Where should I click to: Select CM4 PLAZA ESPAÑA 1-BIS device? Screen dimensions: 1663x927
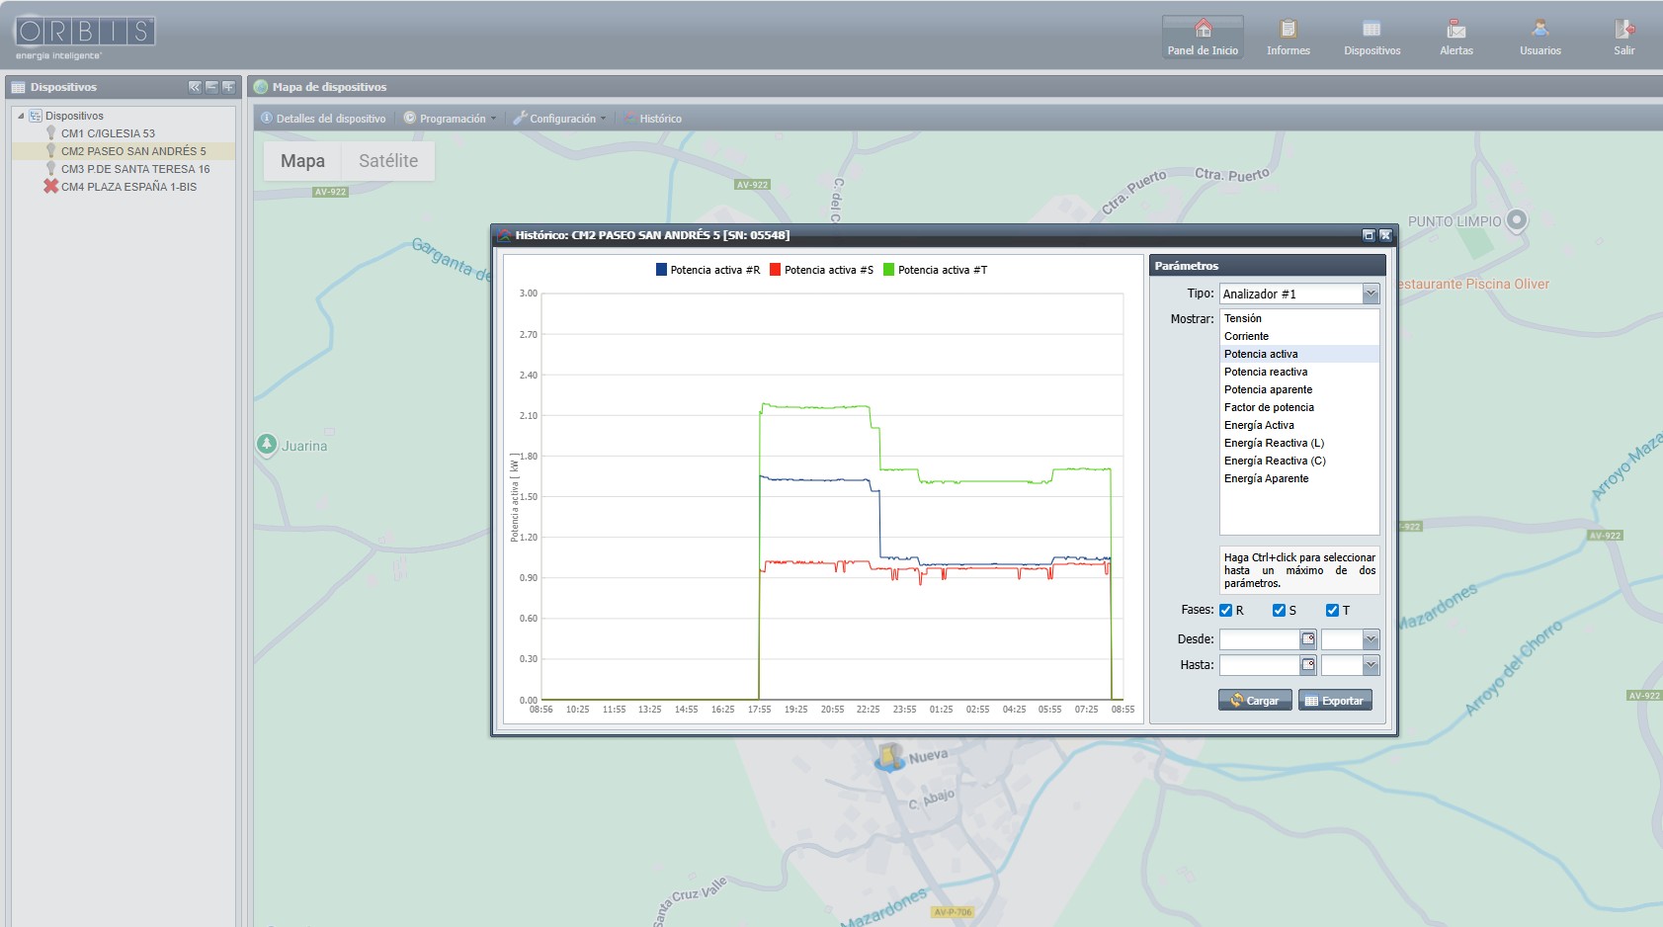coord(128,187)
